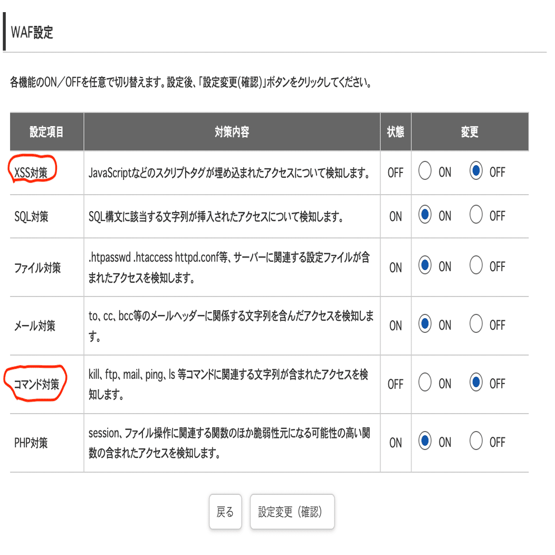Click the OFF radio for コマンド対策
This screenshot has height=555, width=555.
476,384
